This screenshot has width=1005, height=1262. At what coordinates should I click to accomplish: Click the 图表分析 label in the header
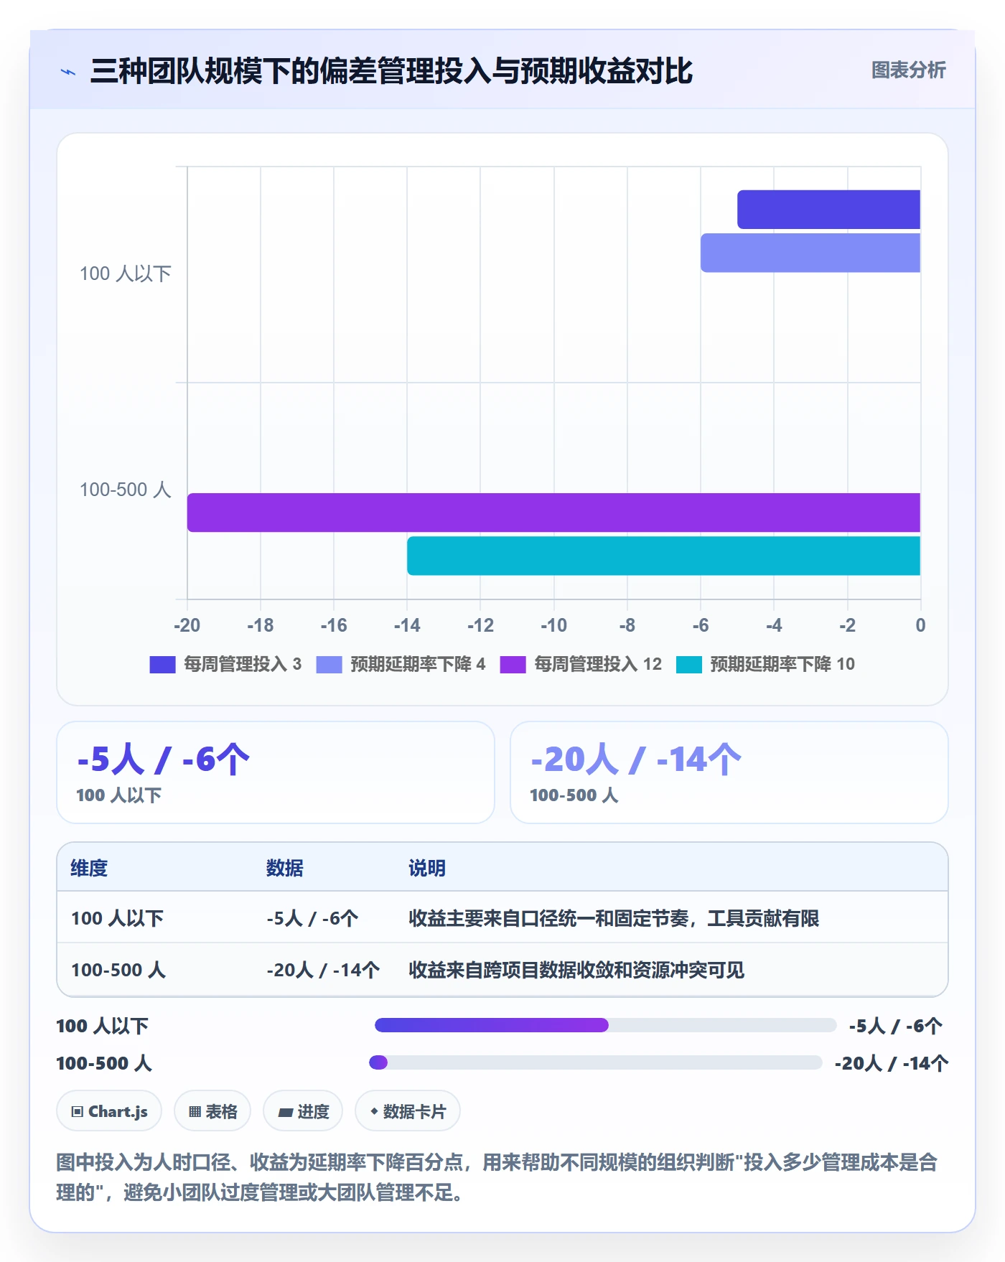[x=908, y=70]
